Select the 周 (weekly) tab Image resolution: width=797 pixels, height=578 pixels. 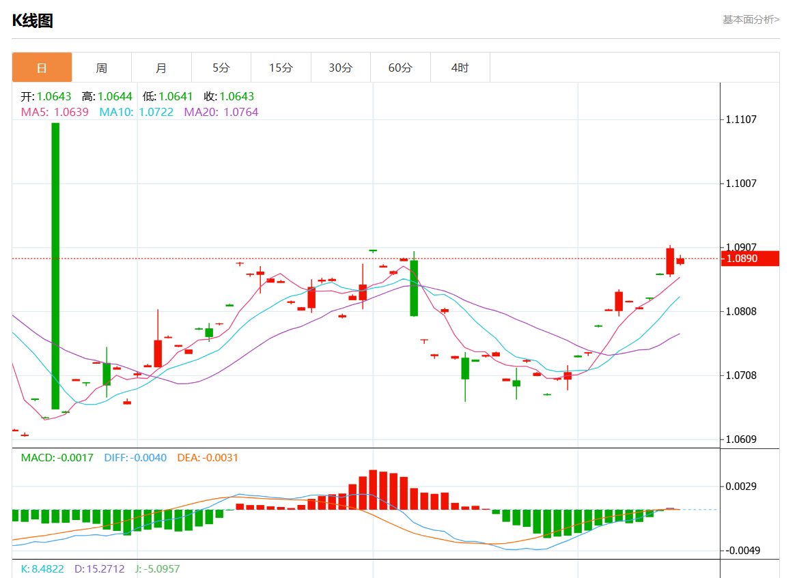click(101, 68)
